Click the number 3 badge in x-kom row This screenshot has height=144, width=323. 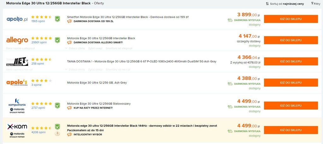click(57, 133)
